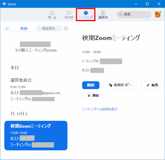The image size is (165, 160).
Task: Click 9:30-12:00 time of 運営委員会
Action: point(18,87)
